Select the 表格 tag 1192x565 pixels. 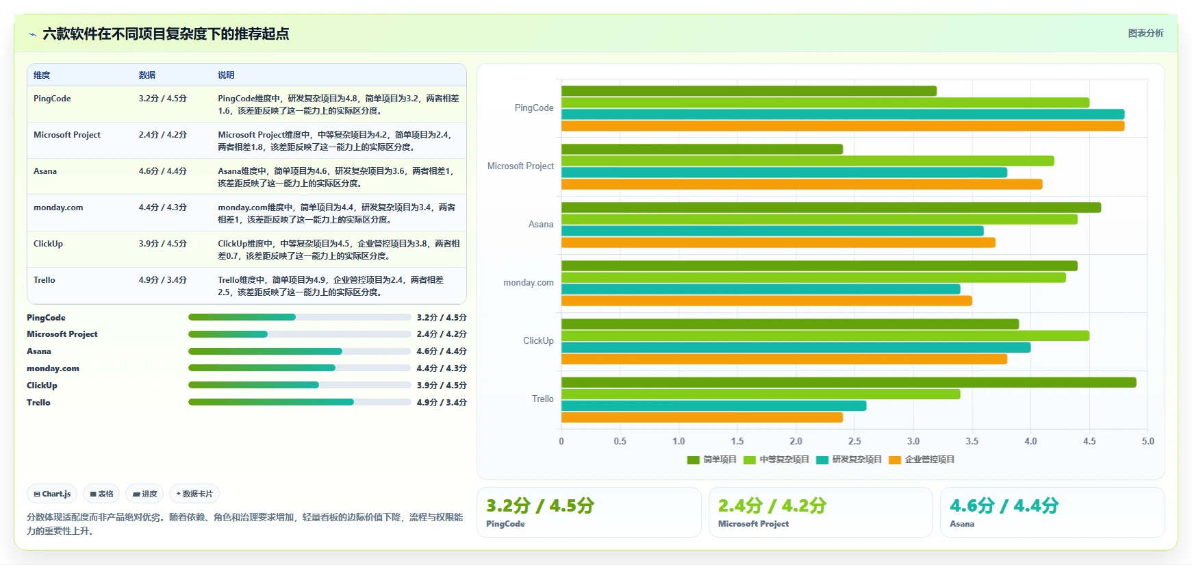[x=101, y=494]
